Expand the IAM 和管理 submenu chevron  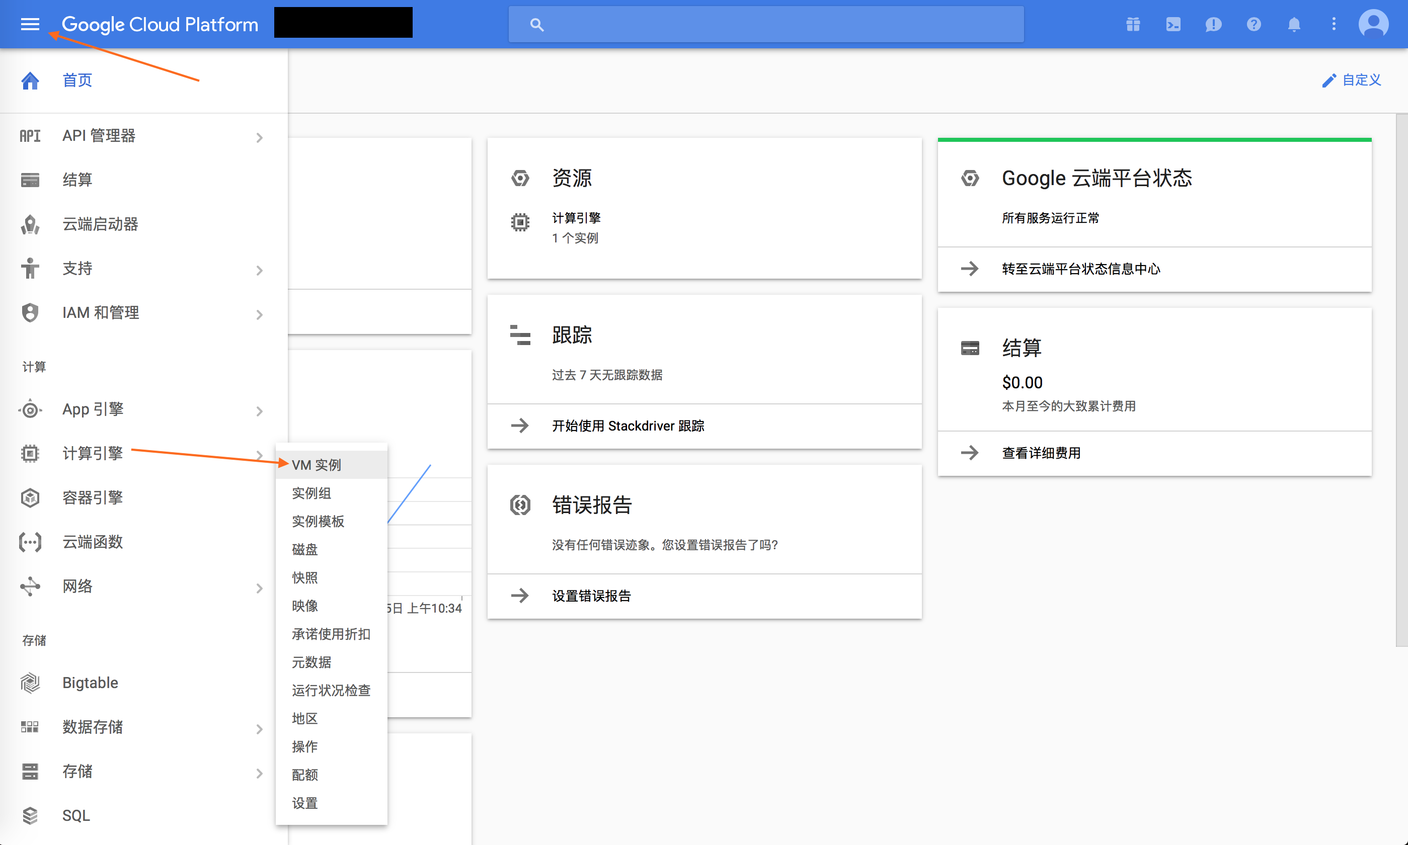point(259,314)
